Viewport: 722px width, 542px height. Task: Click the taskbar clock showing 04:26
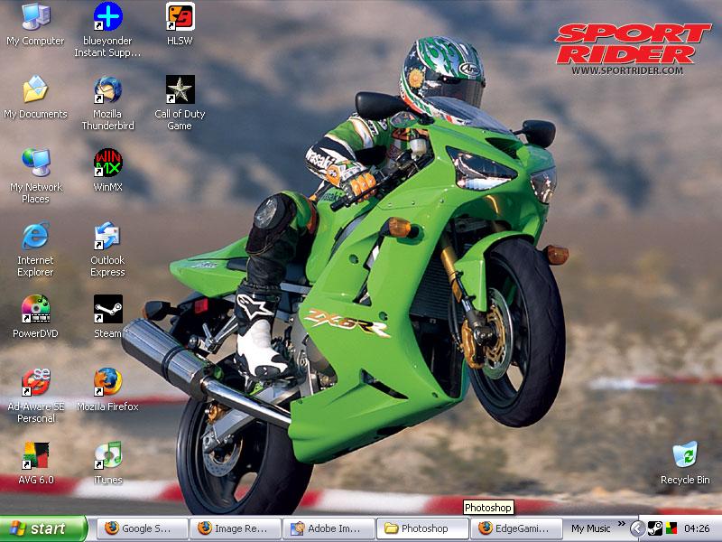point(697,528)
